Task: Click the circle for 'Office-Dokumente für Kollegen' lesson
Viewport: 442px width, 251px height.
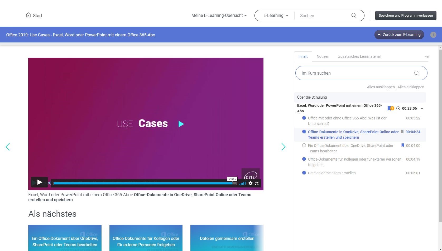Action: coord(304,159)
